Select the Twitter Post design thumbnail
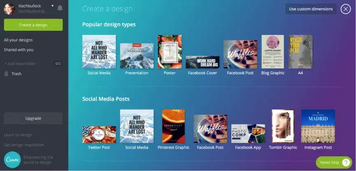The width and height of the screenshot is (356, 171). coord(99,134)
